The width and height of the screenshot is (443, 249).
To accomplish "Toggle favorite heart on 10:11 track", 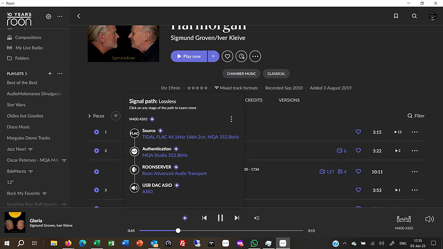I will 358,171.
